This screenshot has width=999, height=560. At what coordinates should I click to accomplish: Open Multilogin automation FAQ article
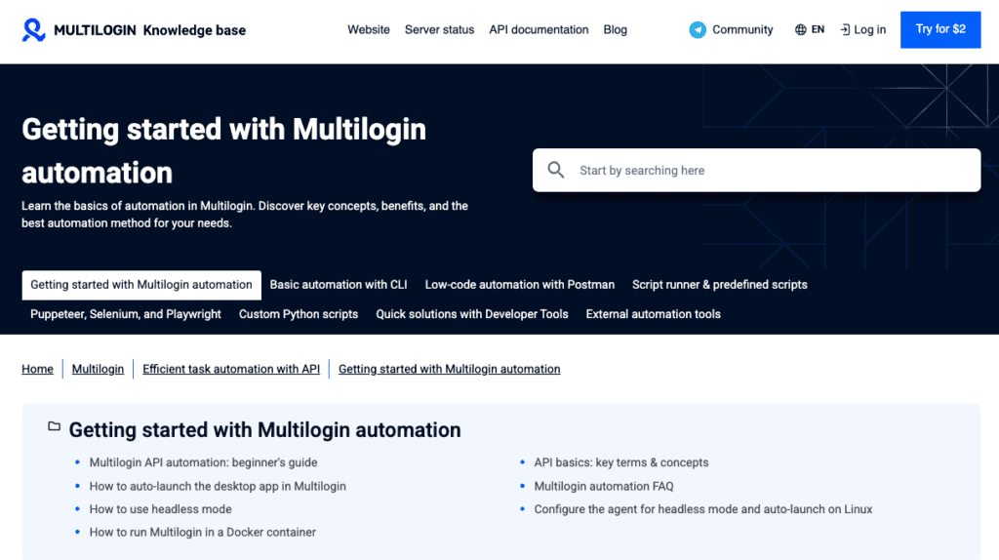coord(603,486)
